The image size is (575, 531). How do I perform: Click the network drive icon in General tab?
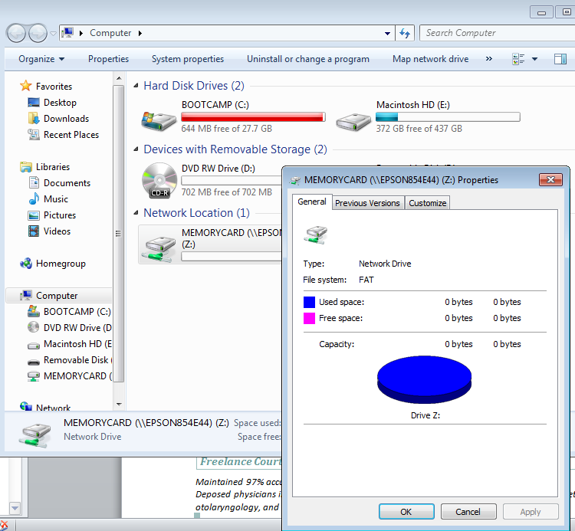coord(315,235)
